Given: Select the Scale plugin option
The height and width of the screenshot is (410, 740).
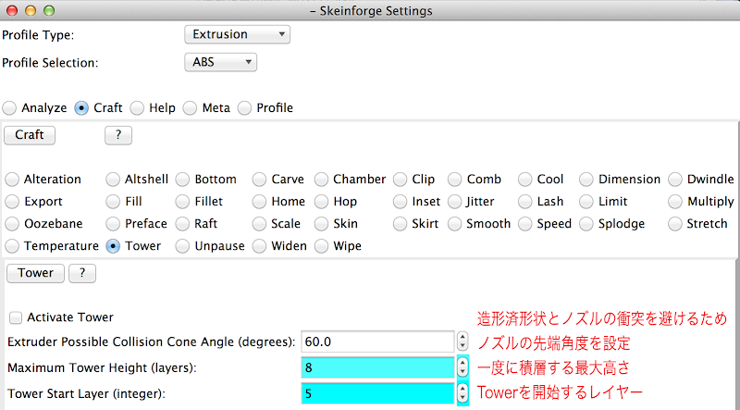Looking at the screenshot, I should pyautogui.click(x=259, y=224).
